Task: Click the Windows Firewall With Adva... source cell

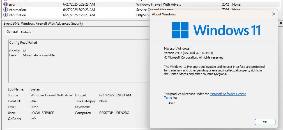Action: [x=158, y=4]
